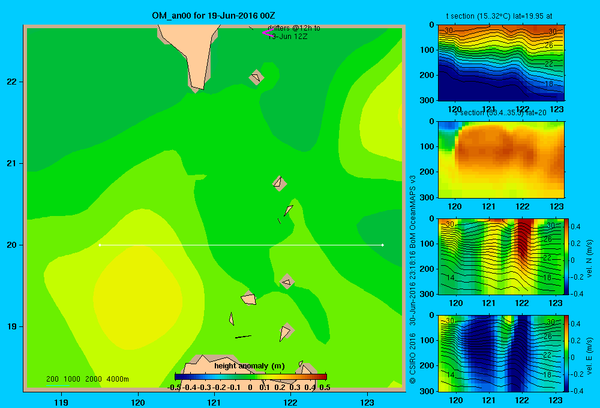Screen dimensions: 600x408
Task: Click the vel. N color scale bar
Action: click(x=566, y=256)
